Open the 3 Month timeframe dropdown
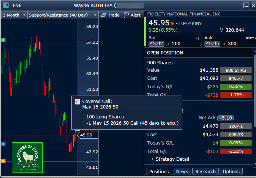Image resolution: width=256 pixels, height=178 pixels. [14, 15]
